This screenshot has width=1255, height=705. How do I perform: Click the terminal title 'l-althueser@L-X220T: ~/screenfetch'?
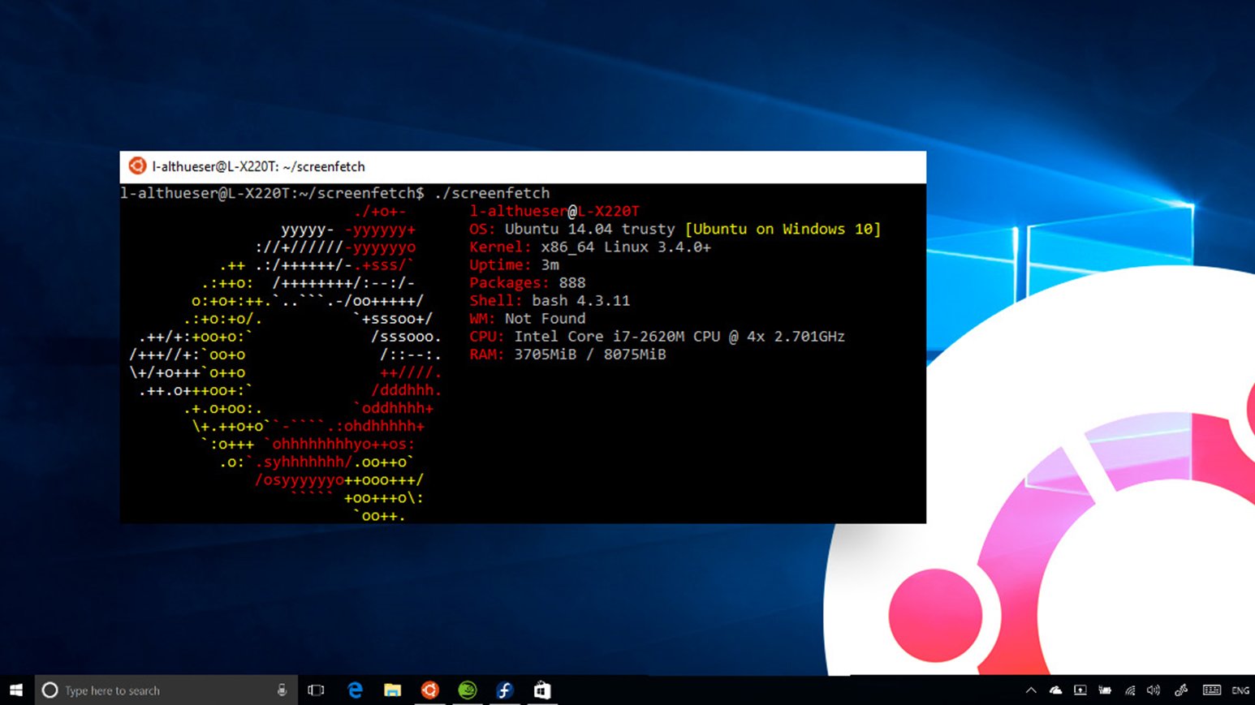pos(258,166)
